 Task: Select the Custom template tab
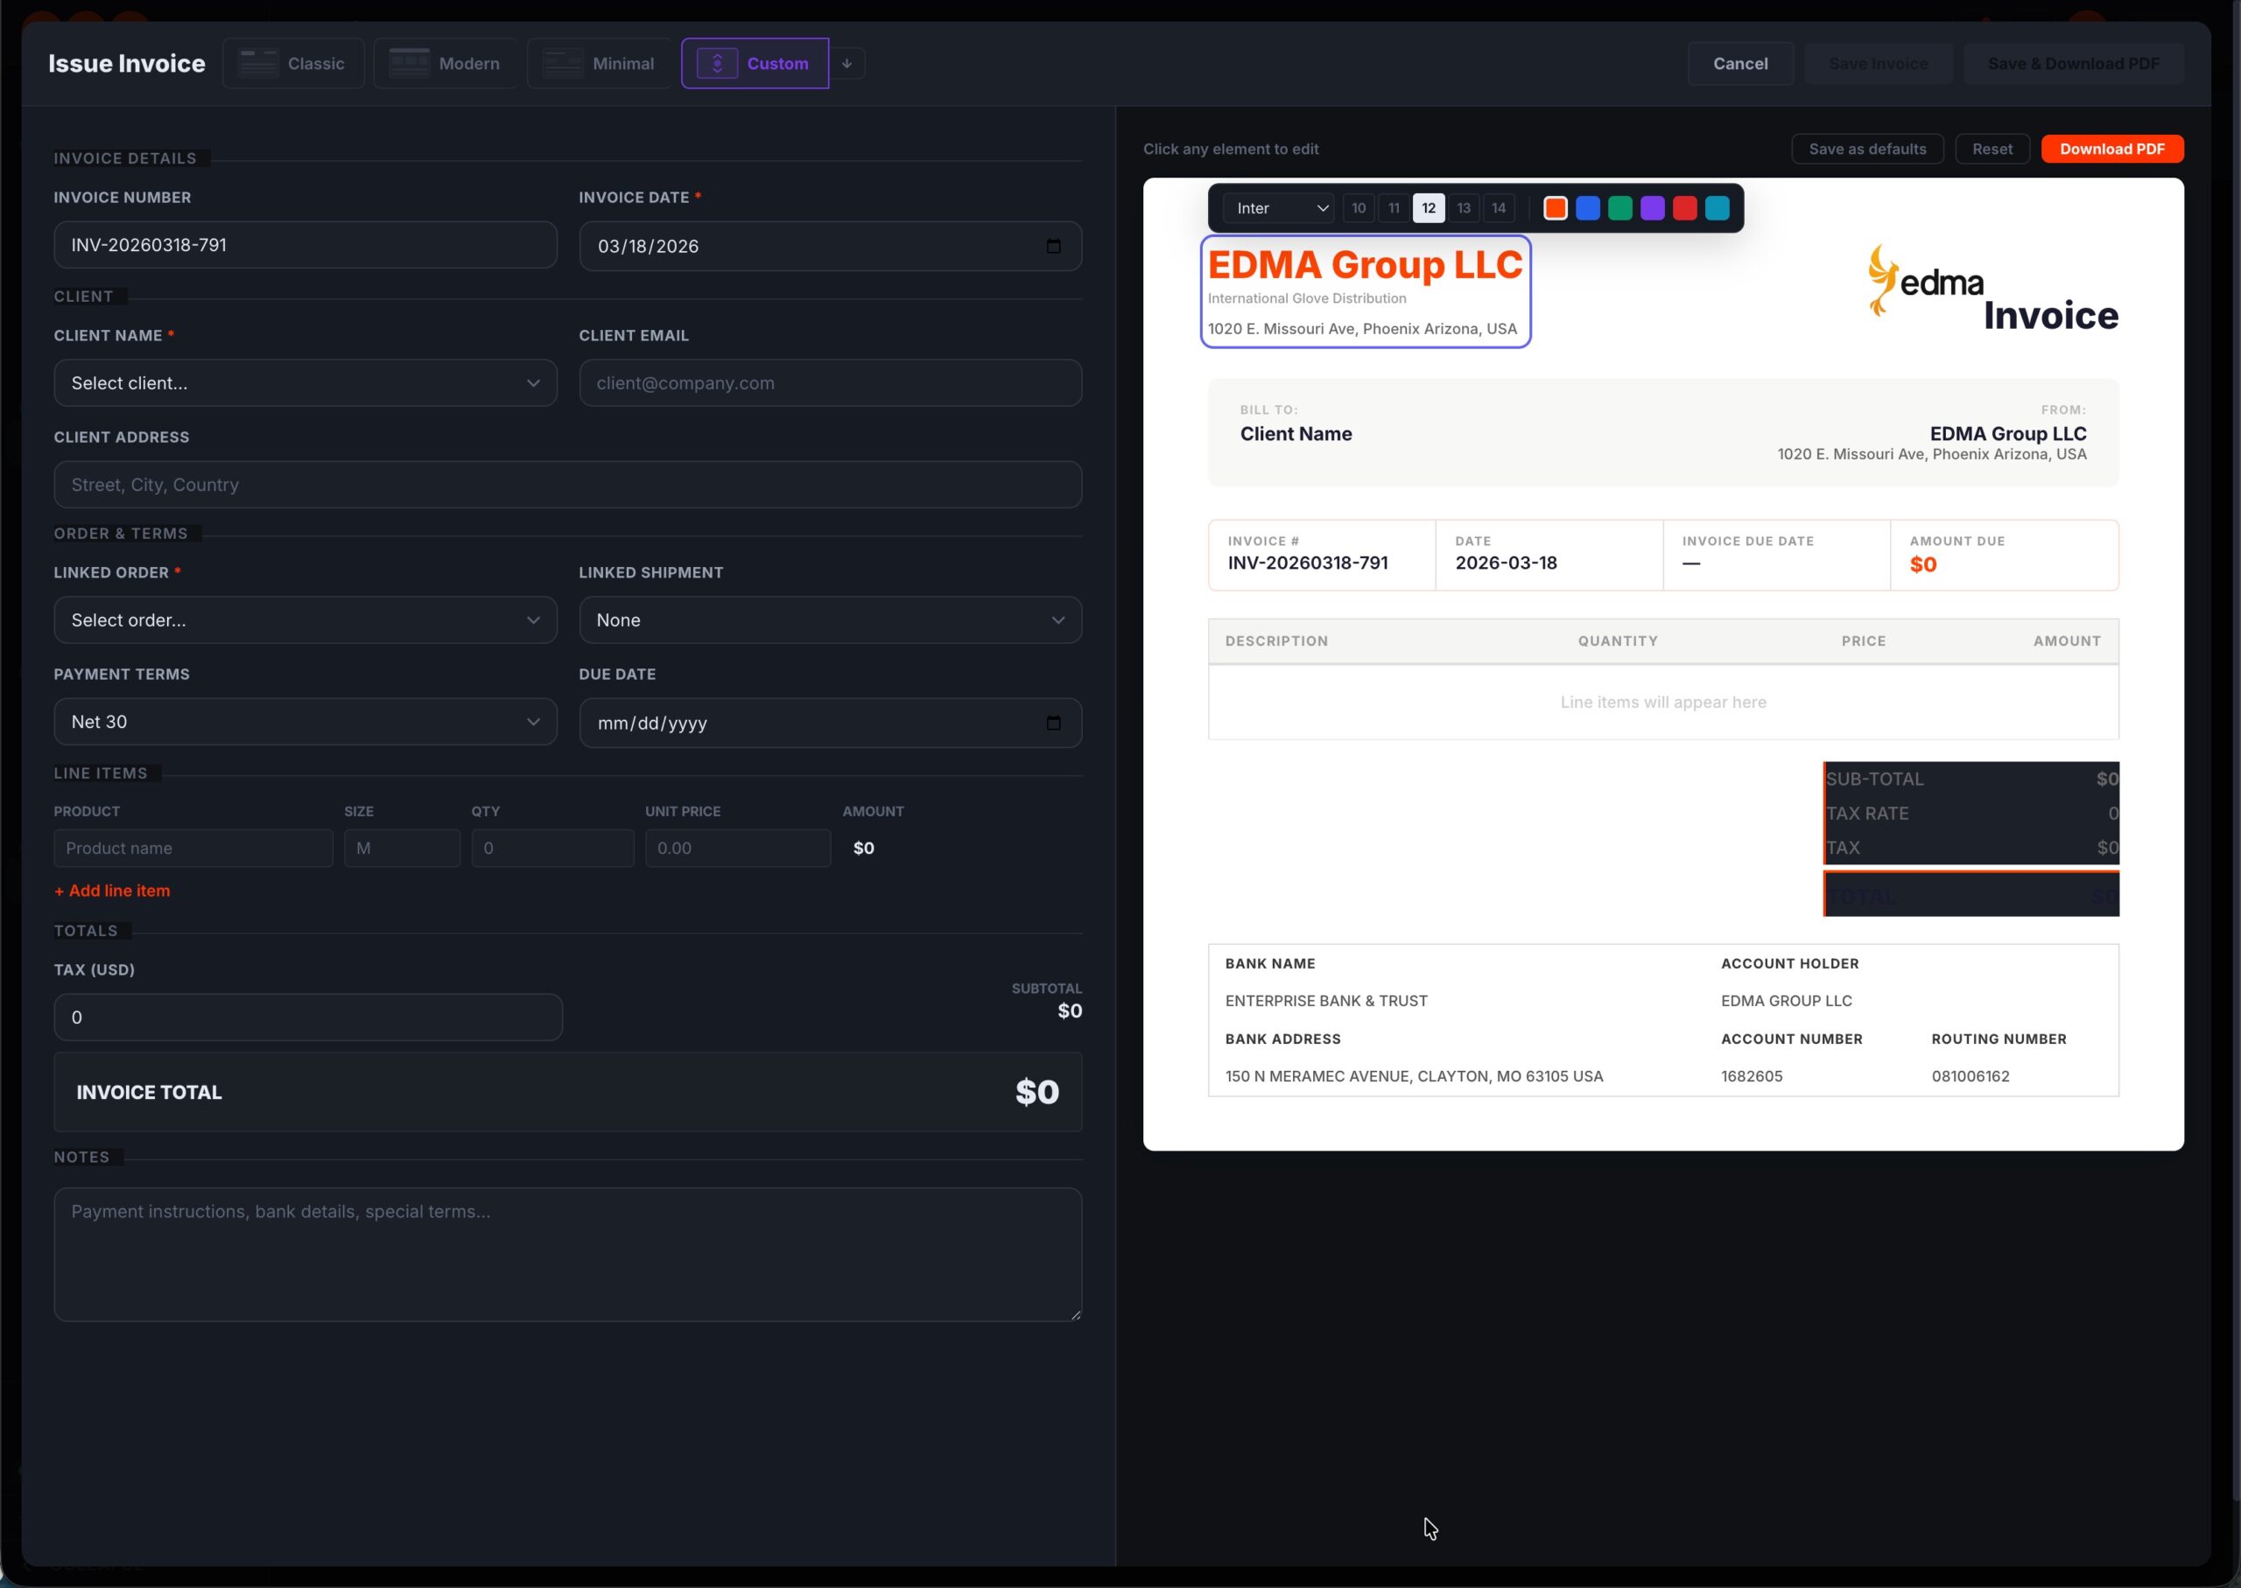point(755,64)
